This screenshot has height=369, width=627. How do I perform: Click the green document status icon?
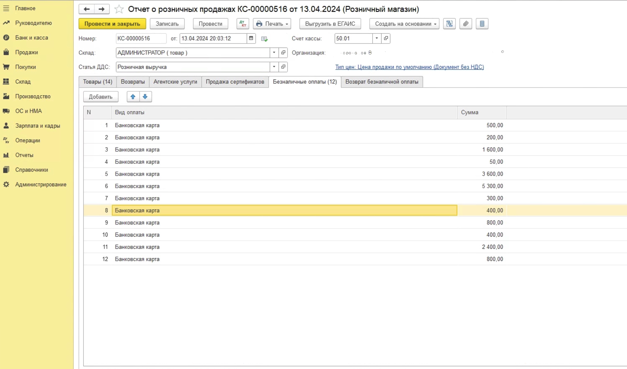tap(264, 39)
